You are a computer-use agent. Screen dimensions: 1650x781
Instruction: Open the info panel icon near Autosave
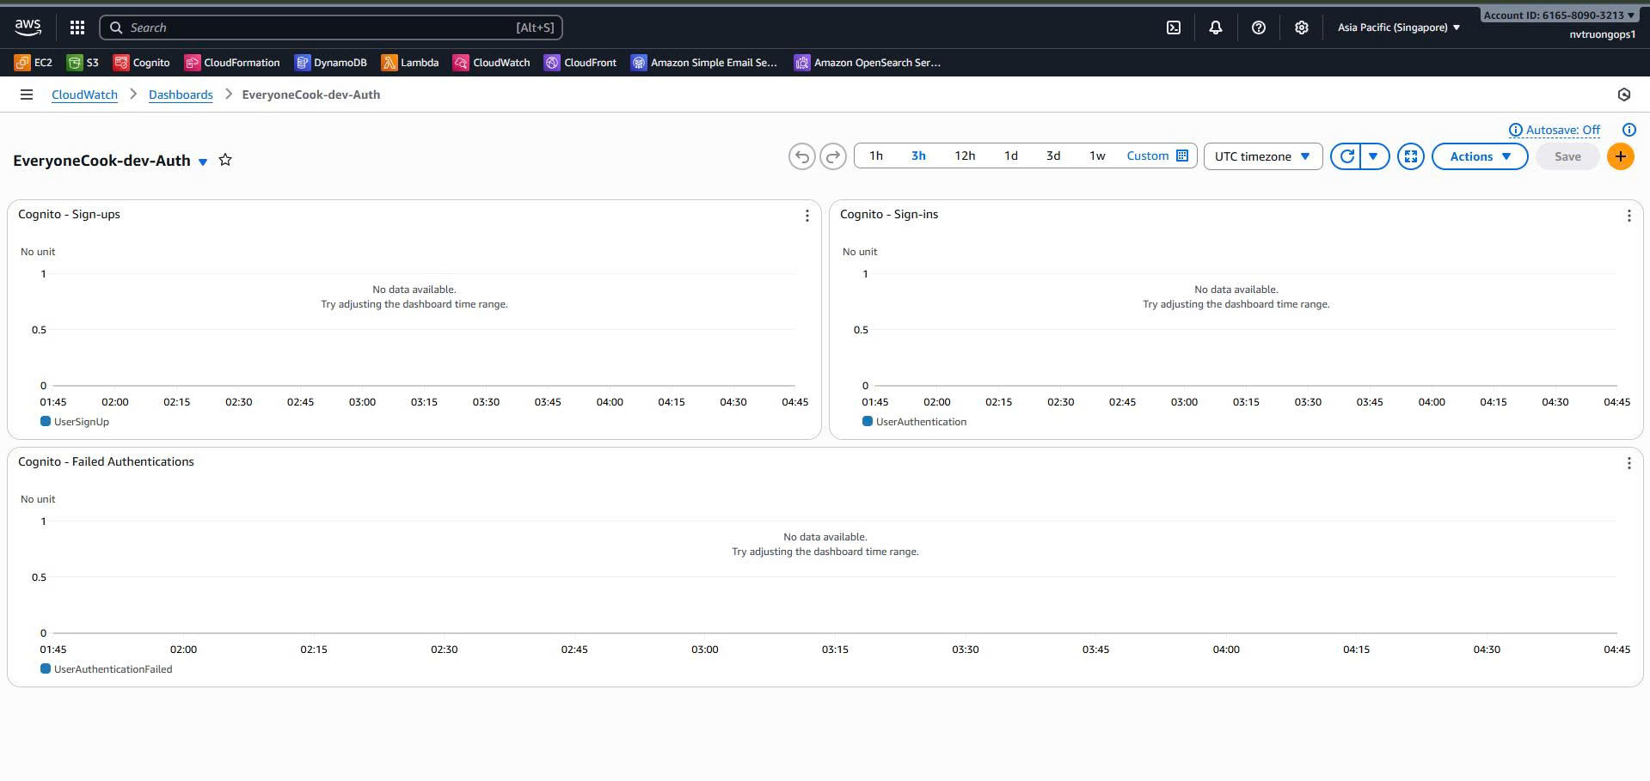pyautogui.click(x=1629, y=130)
